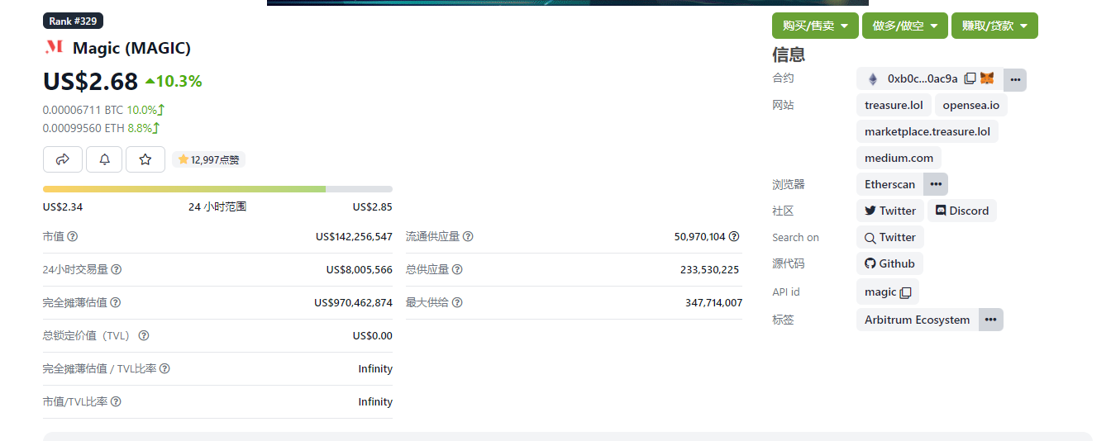Click the bell price alert button

click(104, 159)
